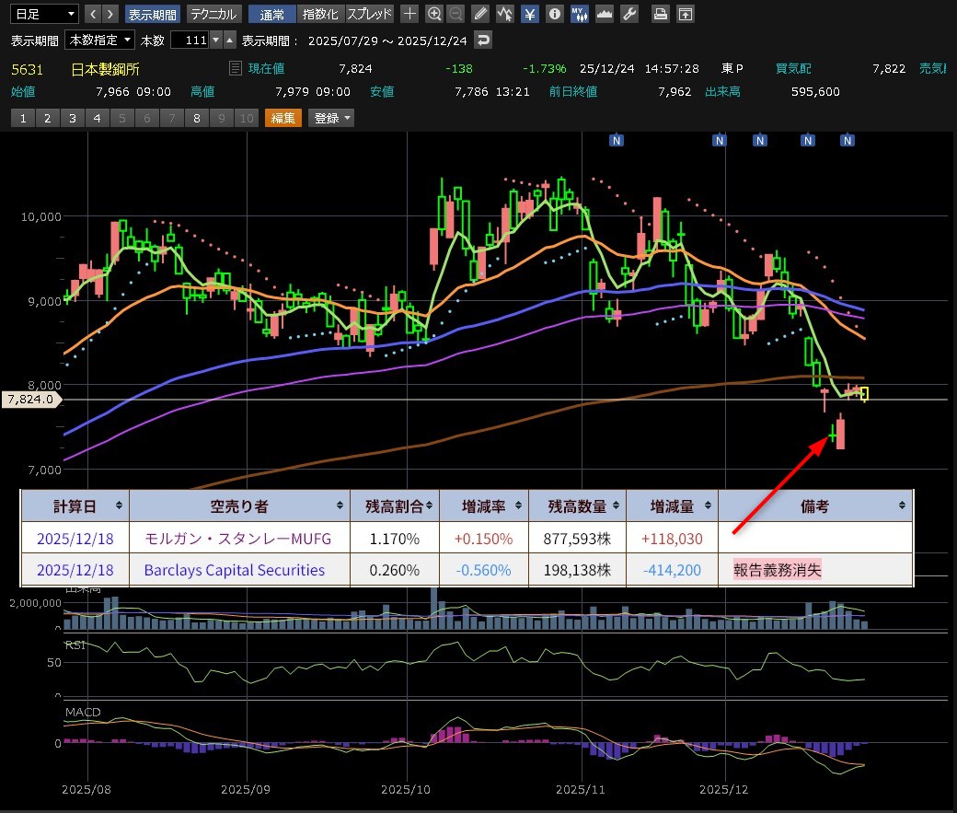Click the crosshair cursor icon

coord(409,14)
